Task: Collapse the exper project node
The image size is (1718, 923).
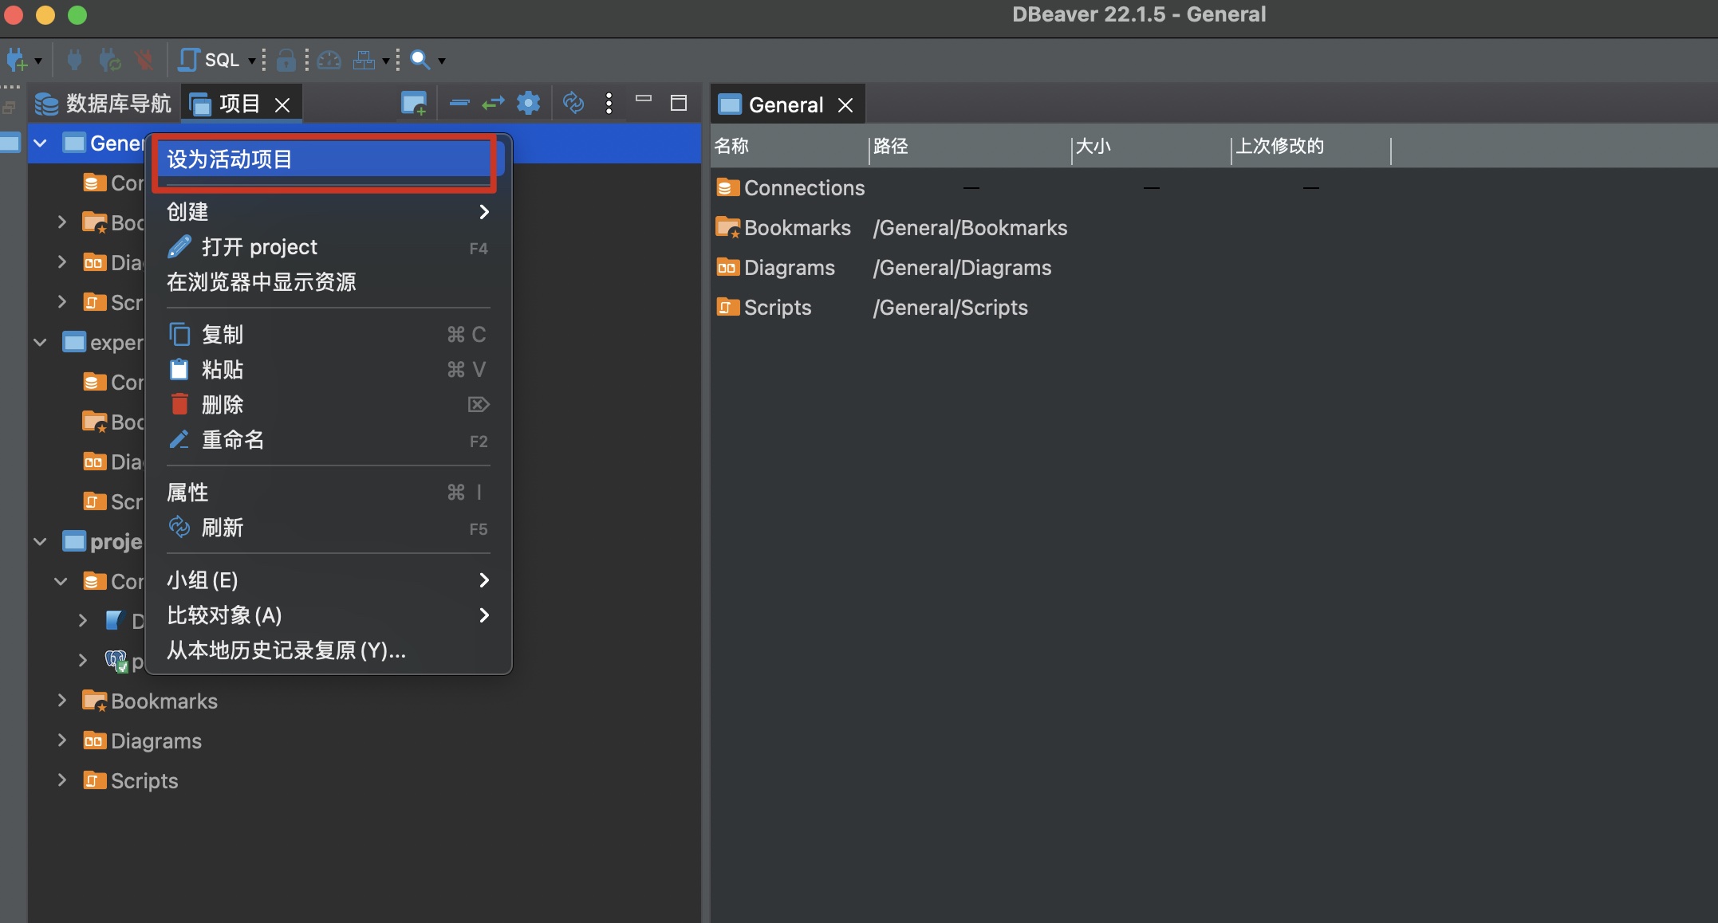Action: [x=41, y=343]
